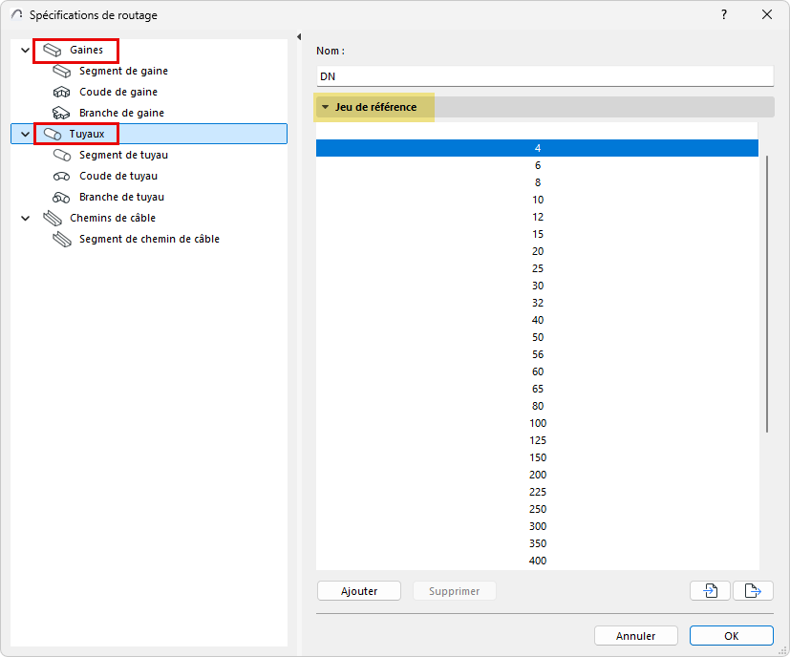
Task: Select value 4 in reference list
Action: tap(537, 148)
